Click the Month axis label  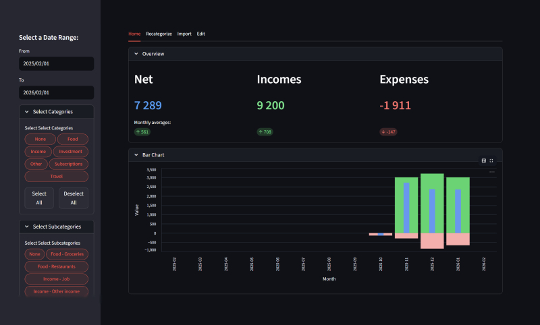[x=329, y=279]
